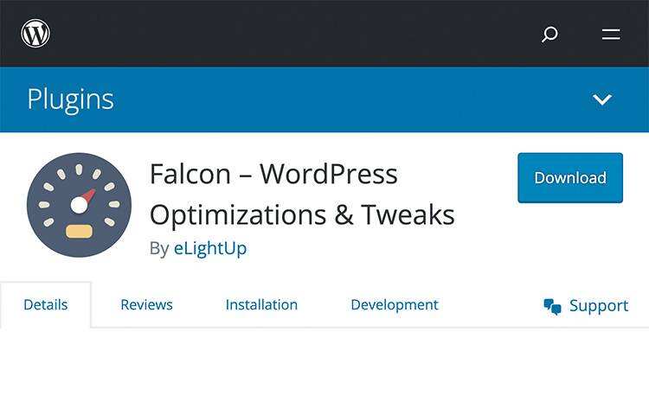Click the Falcon speedometer plugin icon
This screenshot has height=415, width=649.
coord(79,205)
